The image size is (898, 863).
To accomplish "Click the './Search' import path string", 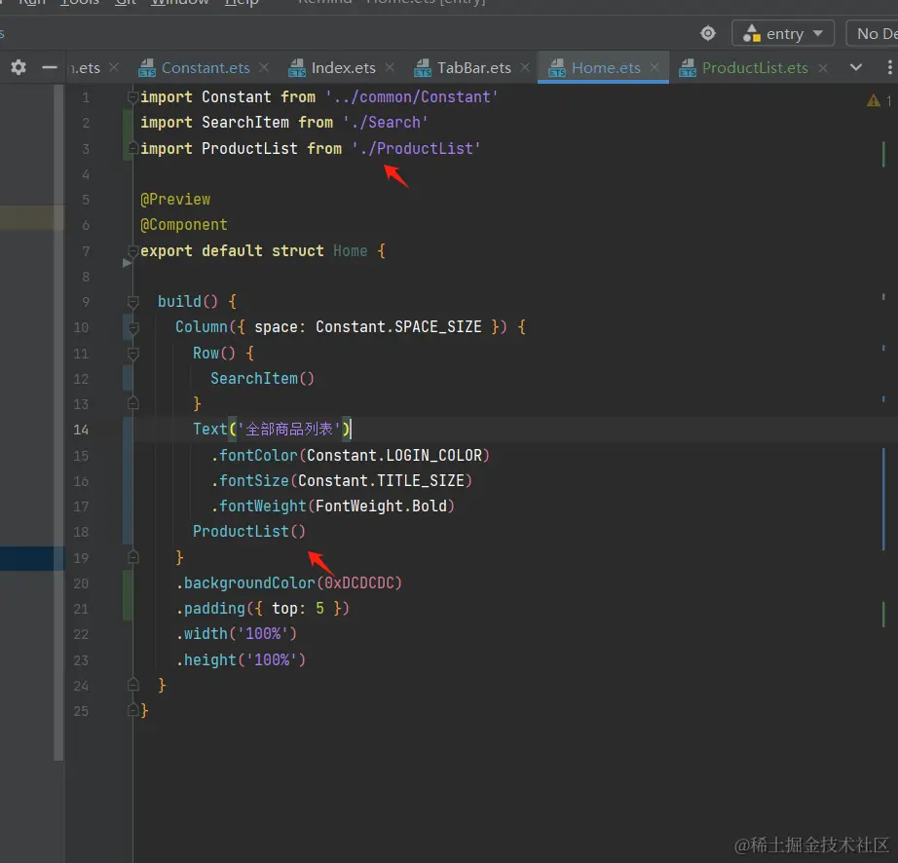I will (385, 122).
